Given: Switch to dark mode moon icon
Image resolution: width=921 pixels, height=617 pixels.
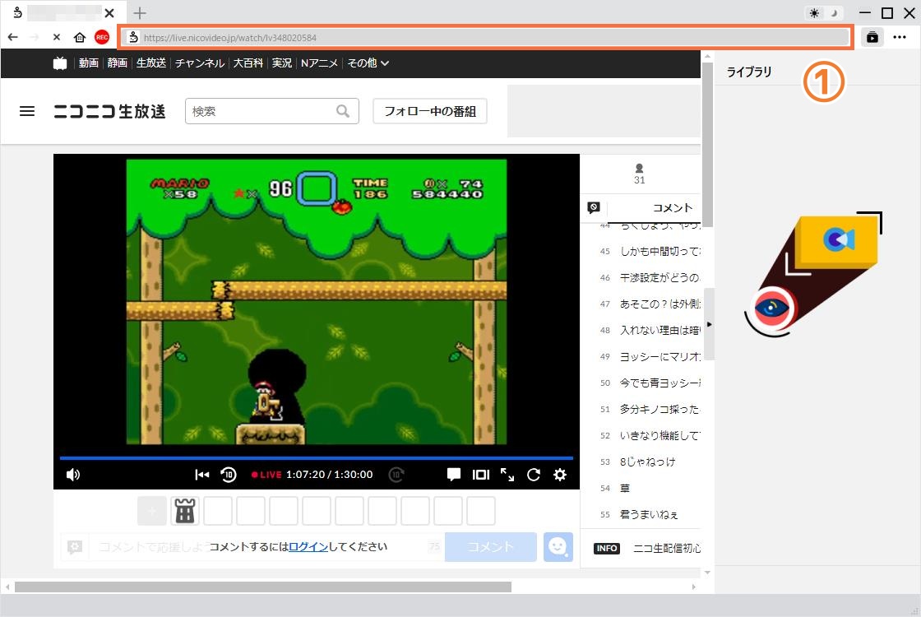Looking at the screenshot, I should click(834, 13).
